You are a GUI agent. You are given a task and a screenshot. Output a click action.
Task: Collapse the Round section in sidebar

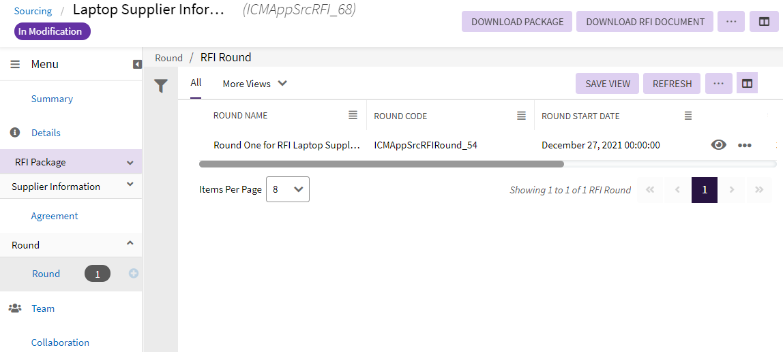coord(130,244)
